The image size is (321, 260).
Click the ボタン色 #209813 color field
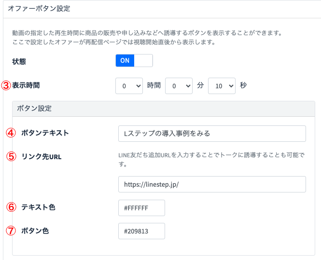tap(141, 231)
